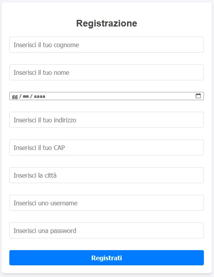The image size is (214, 277).
Task: Focus the città input field
Action: 107,175
